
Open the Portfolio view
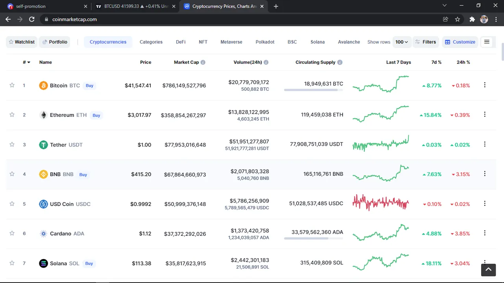click(x=55, y=42)
